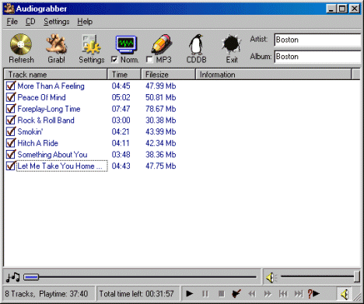Image resolution: width=364 pixels, height=304 pixels.
Task: Open the Settings gear toolbar icon
Action: pos(92,44)
